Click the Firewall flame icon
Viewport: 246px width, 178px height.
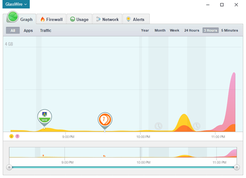click(43, 19)
